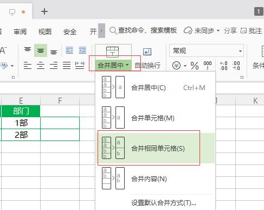Select column K header
Image resolution: width=264 pixels, height=210 pixels.
tap(255, 100)
